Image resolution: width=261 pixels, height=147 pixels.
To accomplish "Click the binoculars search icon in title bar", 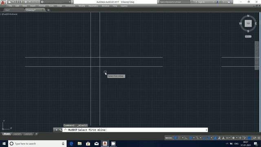I will (192, 2).
